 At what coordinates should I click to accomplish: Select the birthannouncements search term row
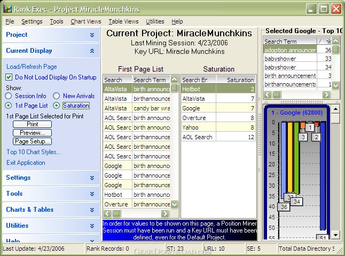pos(297,84)
